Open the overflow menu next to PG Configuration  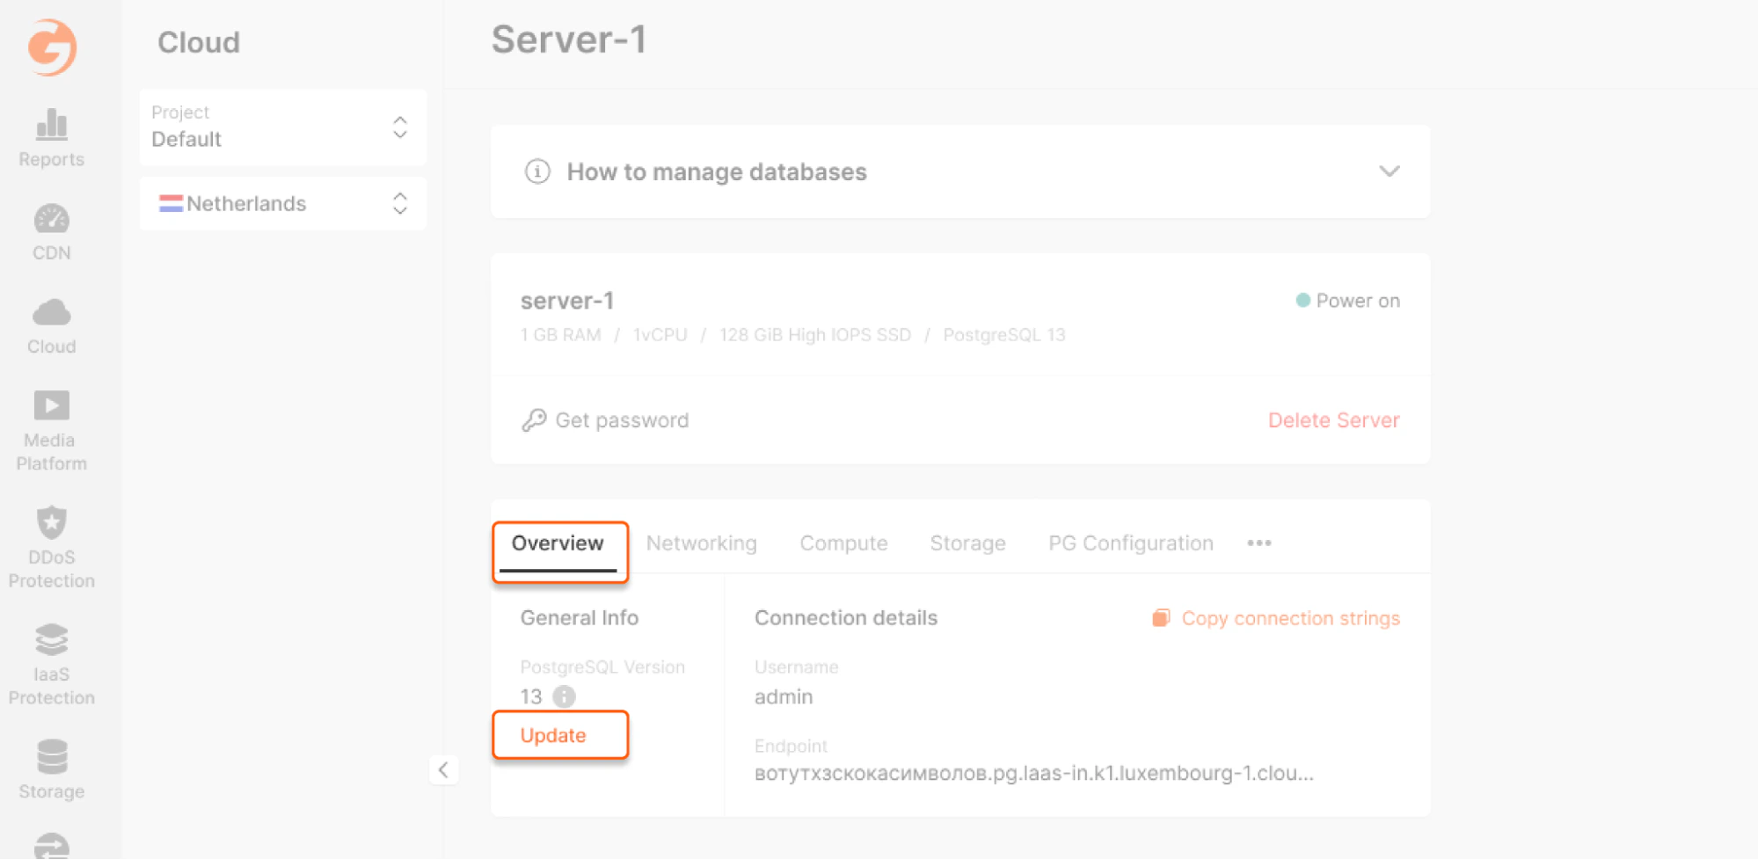point(1259,543)
